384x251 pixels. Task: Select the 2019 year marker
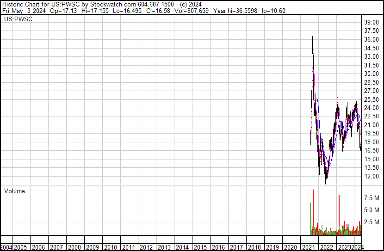tap(272, 247)
